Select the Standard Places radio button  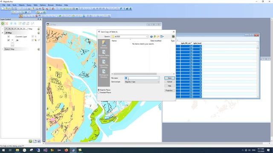99,93
